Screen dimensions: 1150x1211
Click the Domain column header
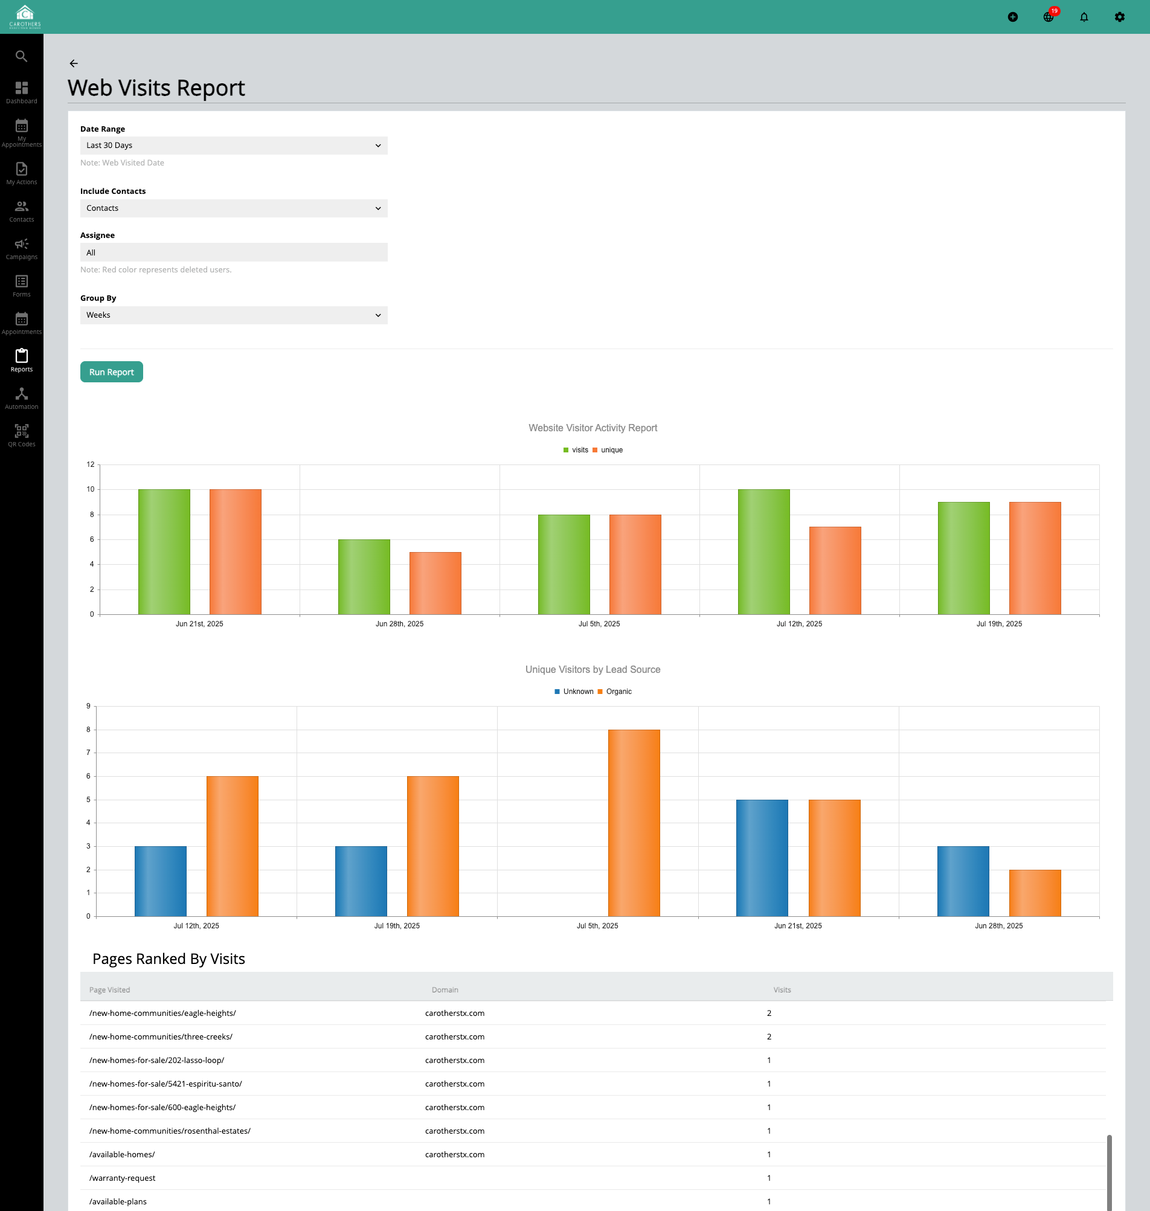click(x=445, y=990)
